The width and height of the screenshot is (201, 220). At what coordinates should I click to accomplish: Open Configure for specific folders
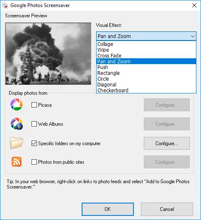[167, 143]
